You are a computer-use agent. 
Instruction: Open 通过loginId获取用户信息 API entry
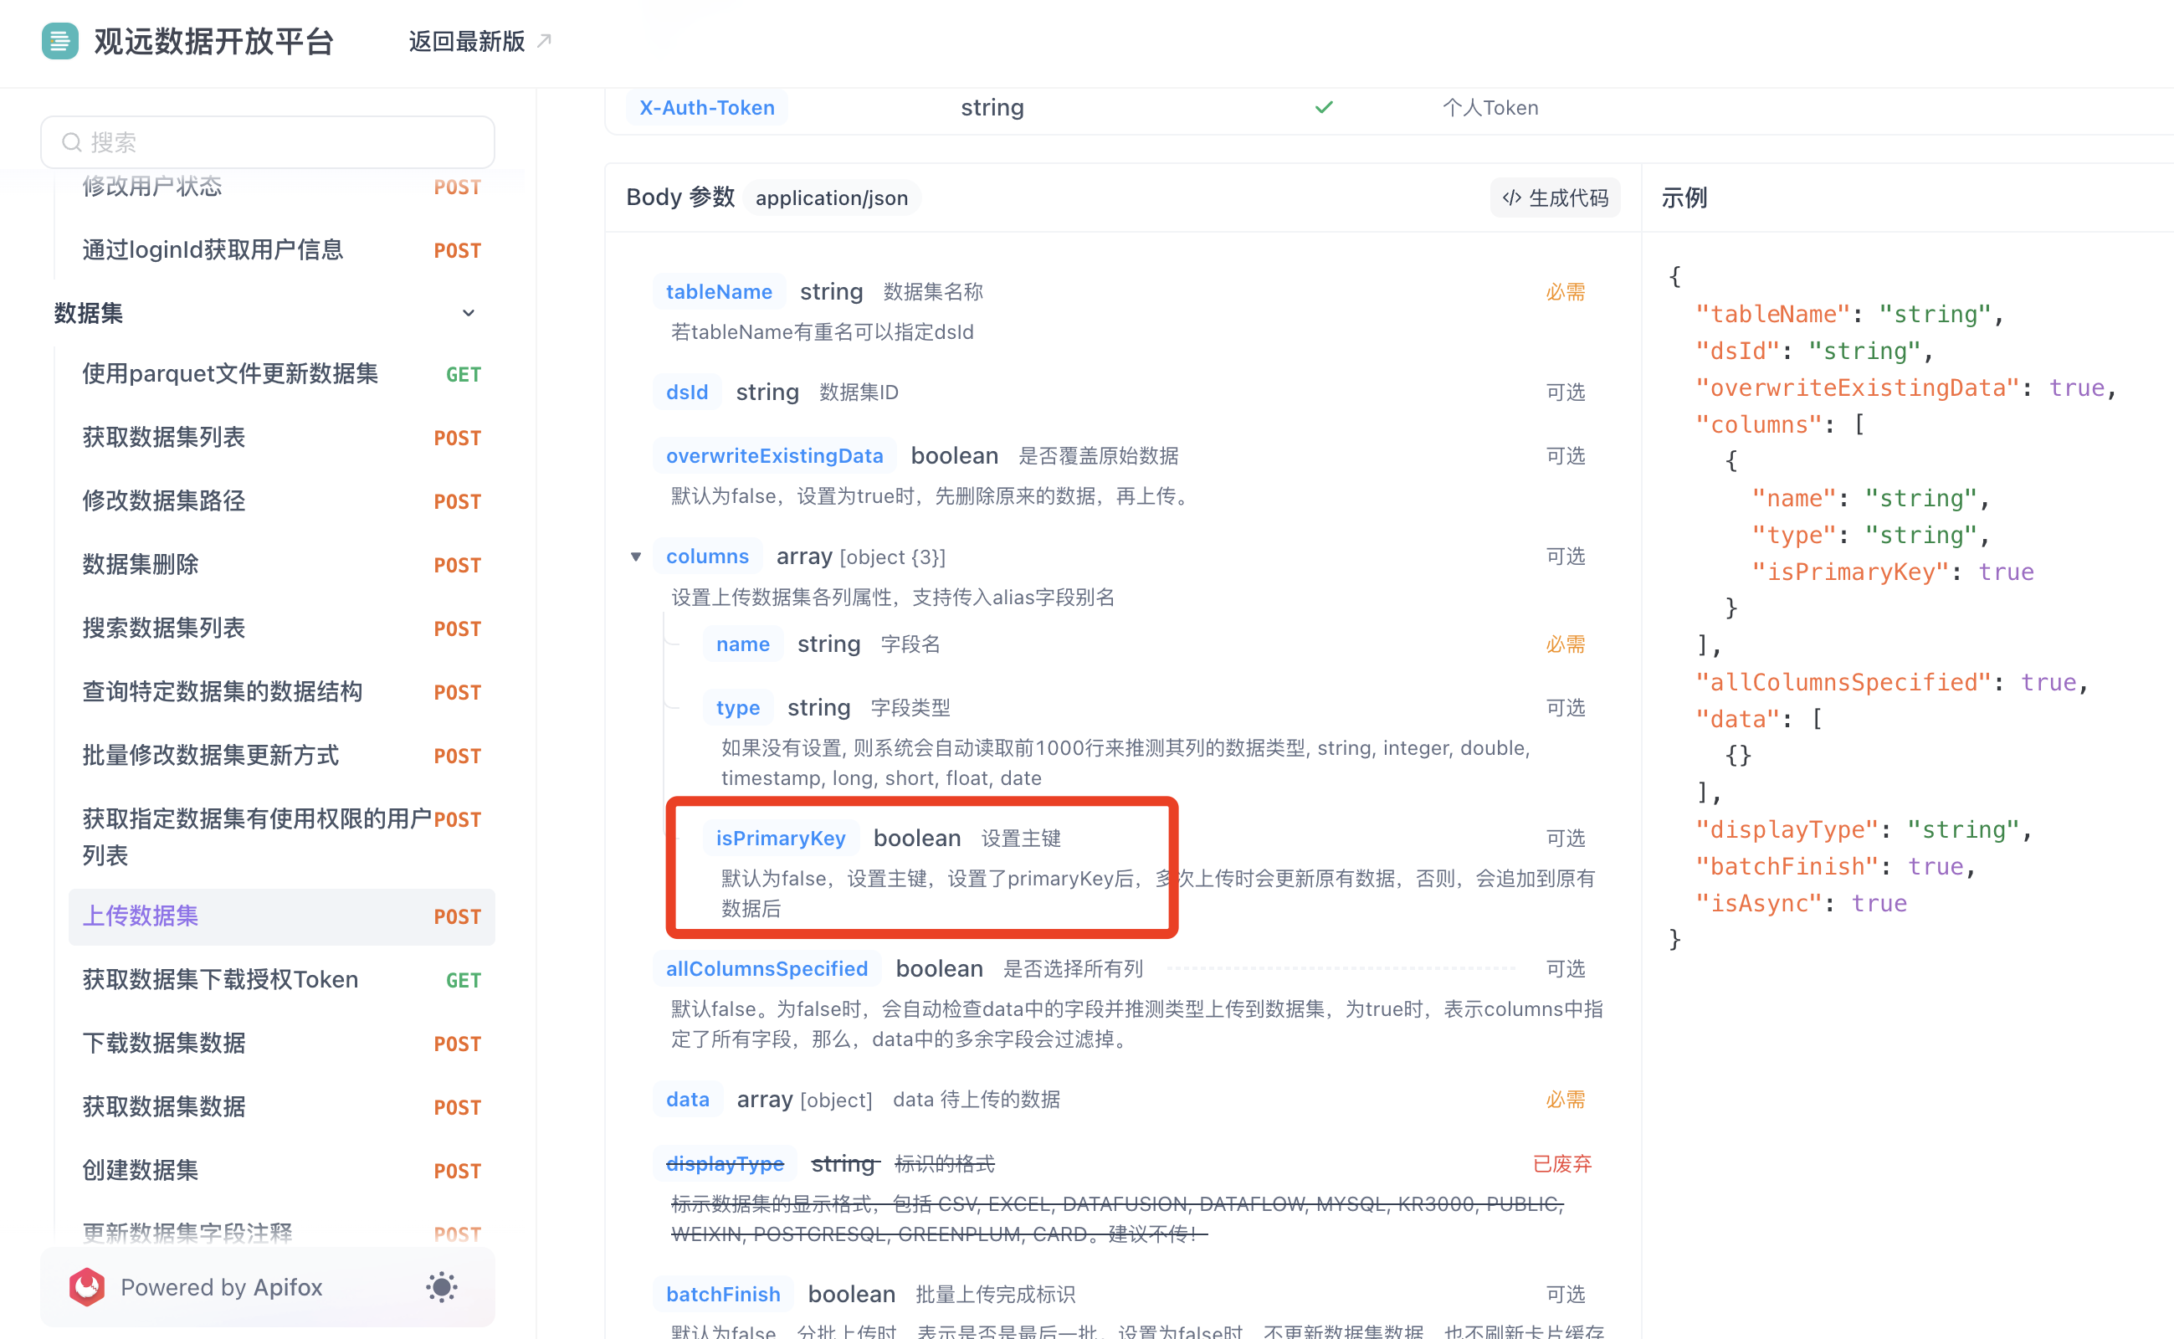coord(282,250)
